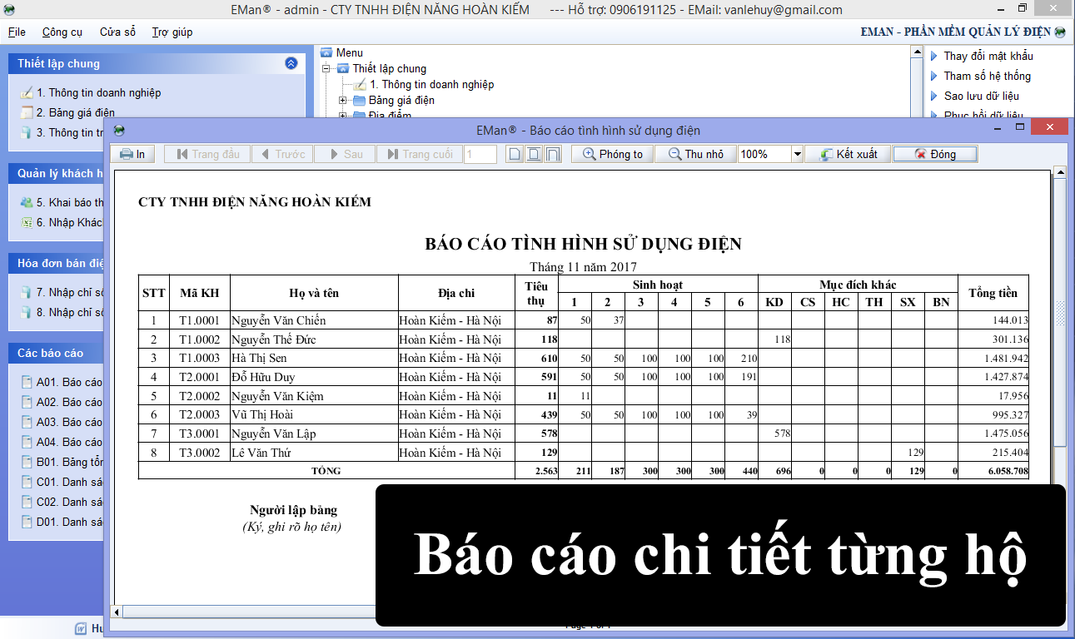Select the fit-width page layout icon
1075x639 pixels.
tap(534, 154)
